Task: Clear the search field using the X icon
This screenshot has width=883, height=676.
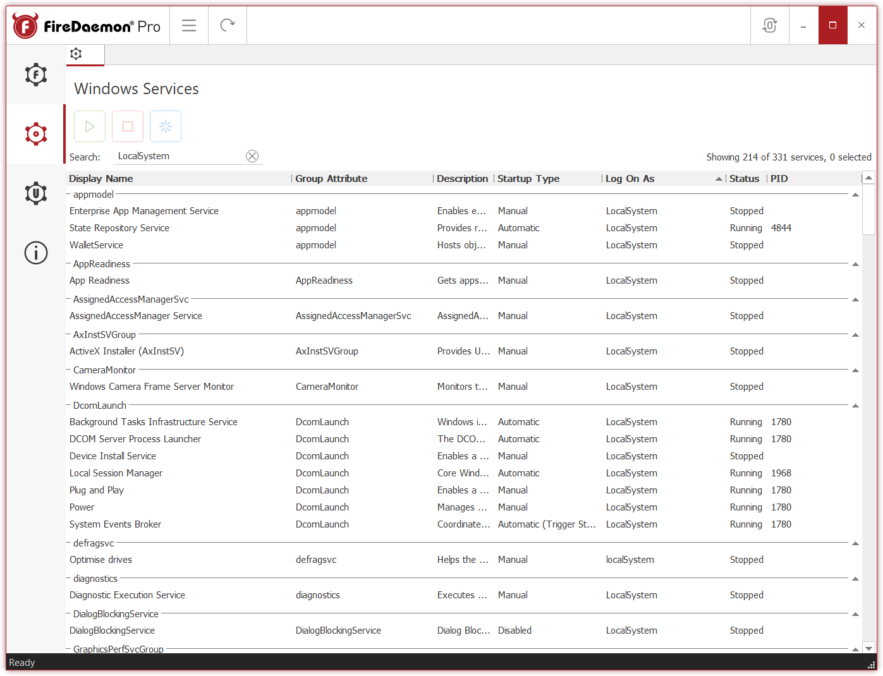Action: click(x=252, y=155)
